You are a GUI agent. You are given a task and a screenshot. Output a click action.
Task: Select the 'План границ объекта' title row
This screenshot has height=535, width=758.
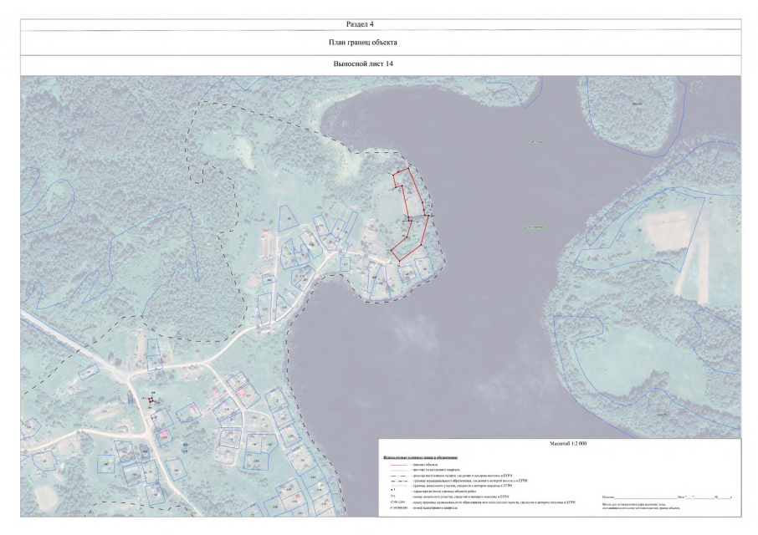380,42
